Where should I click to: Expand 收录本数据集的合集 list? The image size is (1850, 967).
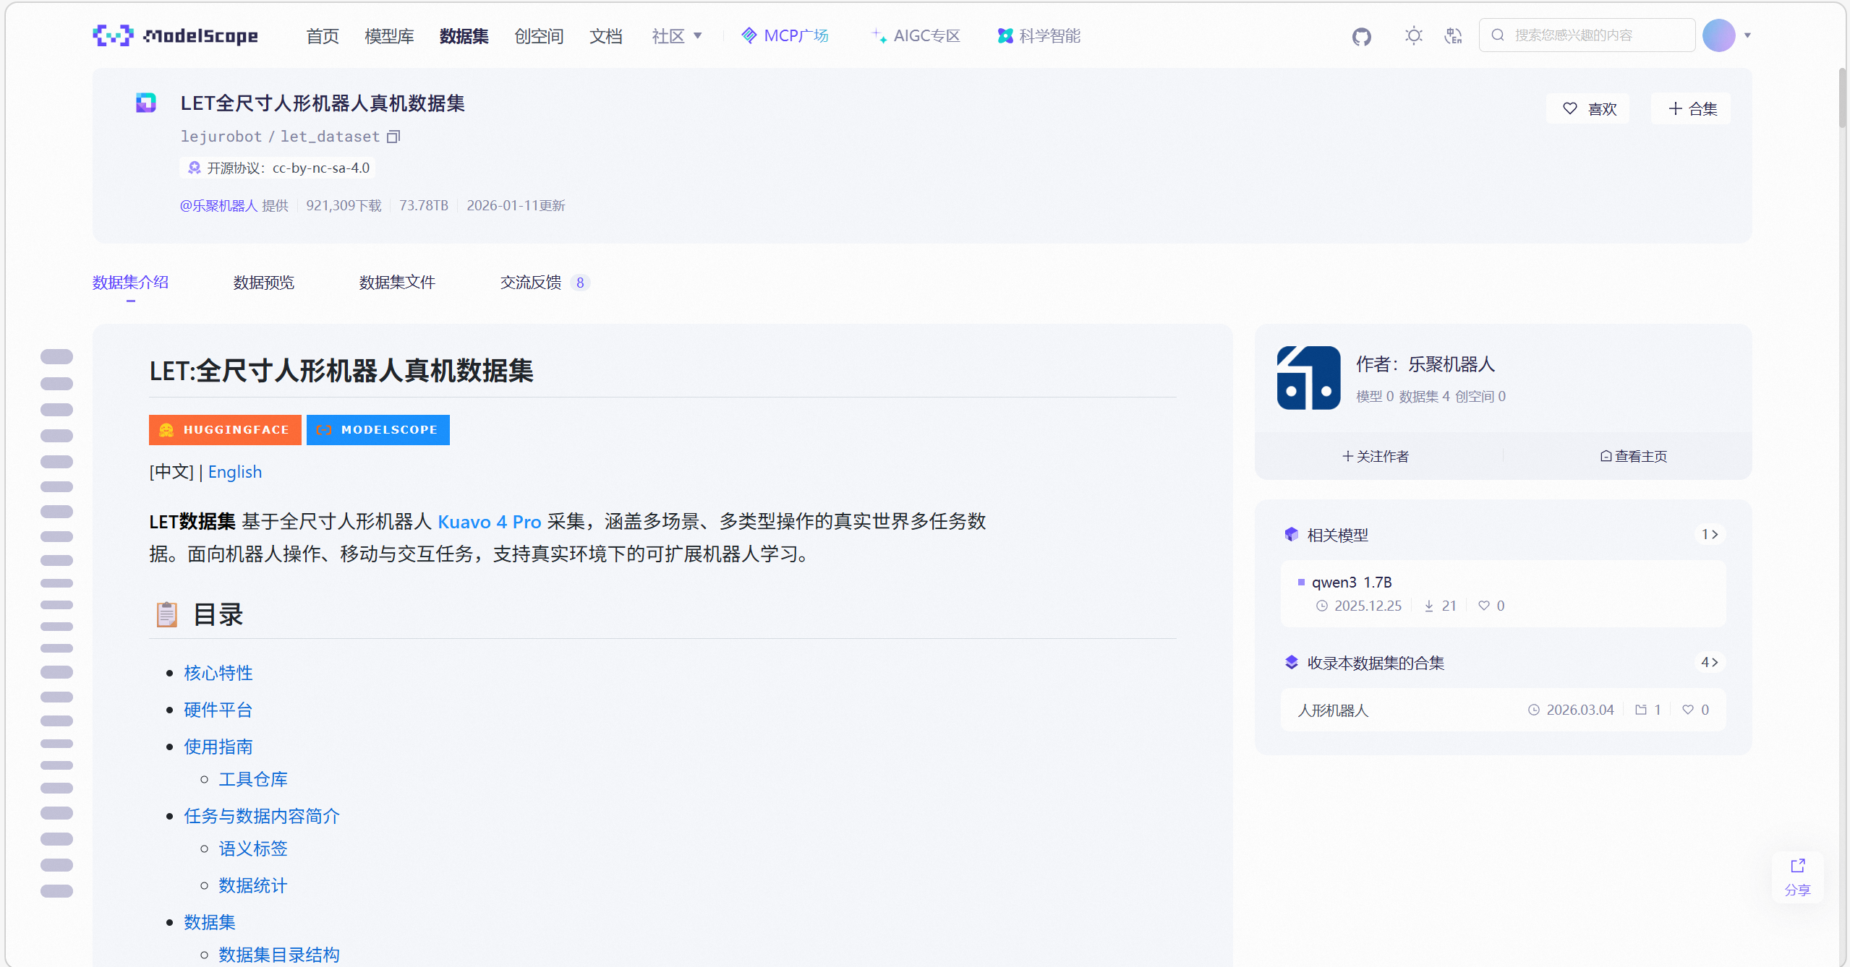tap(1710, 662)
